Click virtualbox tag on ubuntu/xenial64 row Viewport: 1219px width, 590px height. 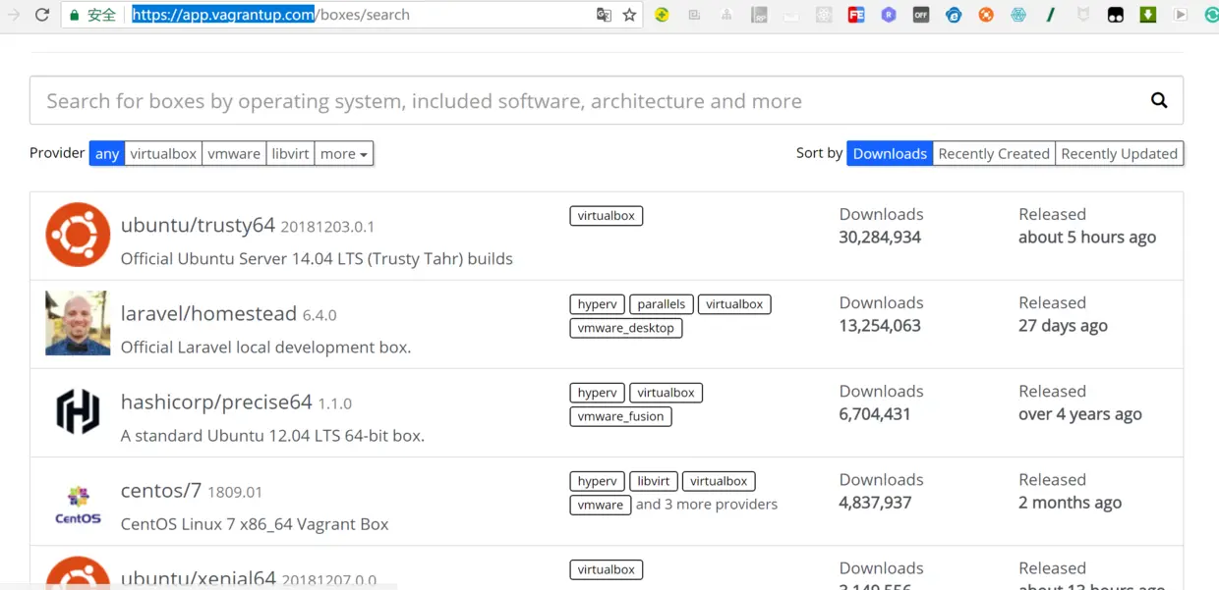(607, 569)
